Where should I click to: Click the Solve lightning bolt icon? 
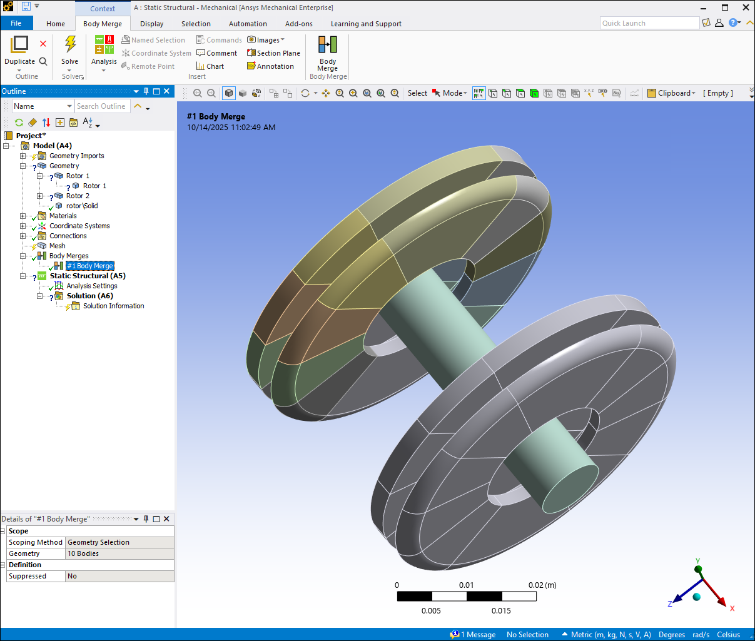(70, 45)
